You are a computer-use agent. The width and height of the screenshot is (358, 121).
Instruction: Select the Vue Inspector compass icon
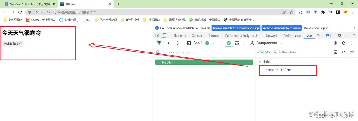coord(229,43)
